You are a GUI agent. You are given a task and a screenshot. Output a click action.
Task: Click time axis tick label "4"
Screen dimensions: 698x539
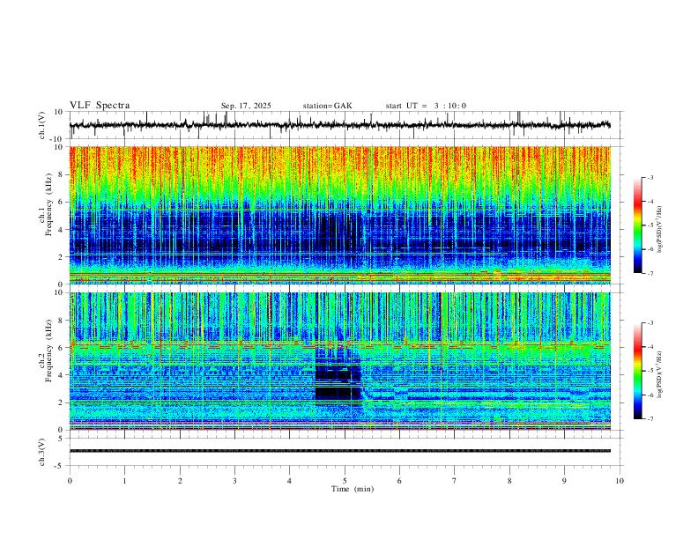click(289, 481)
